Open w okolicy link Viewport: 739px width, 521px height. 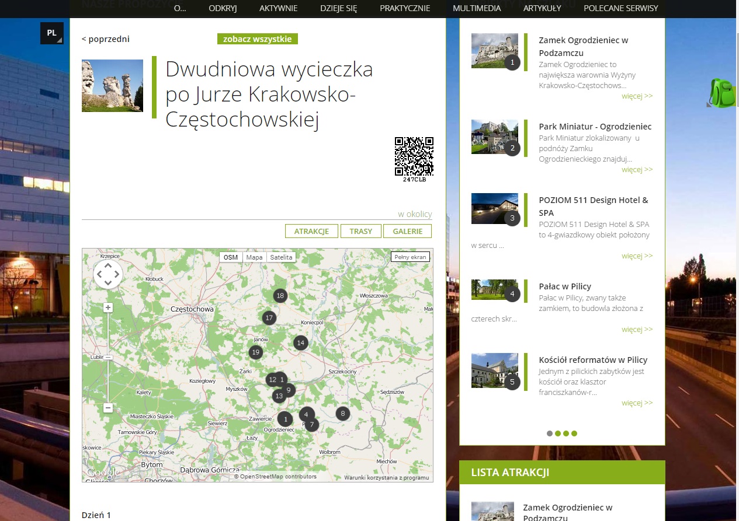tap(415, 214)
